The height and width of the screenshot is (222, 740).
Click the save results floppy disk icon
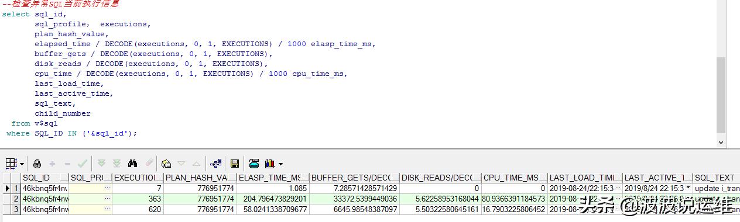click(x=235, y=164)
